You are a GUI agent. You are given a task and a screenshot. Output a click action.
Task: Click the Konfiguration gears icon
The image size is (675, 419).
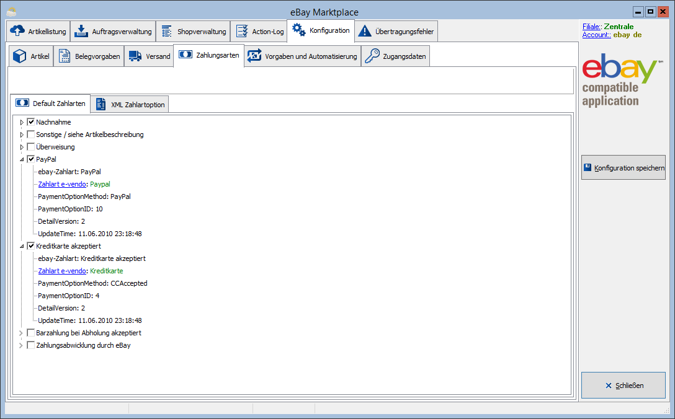pyautogui.click(x=299, y=30)
